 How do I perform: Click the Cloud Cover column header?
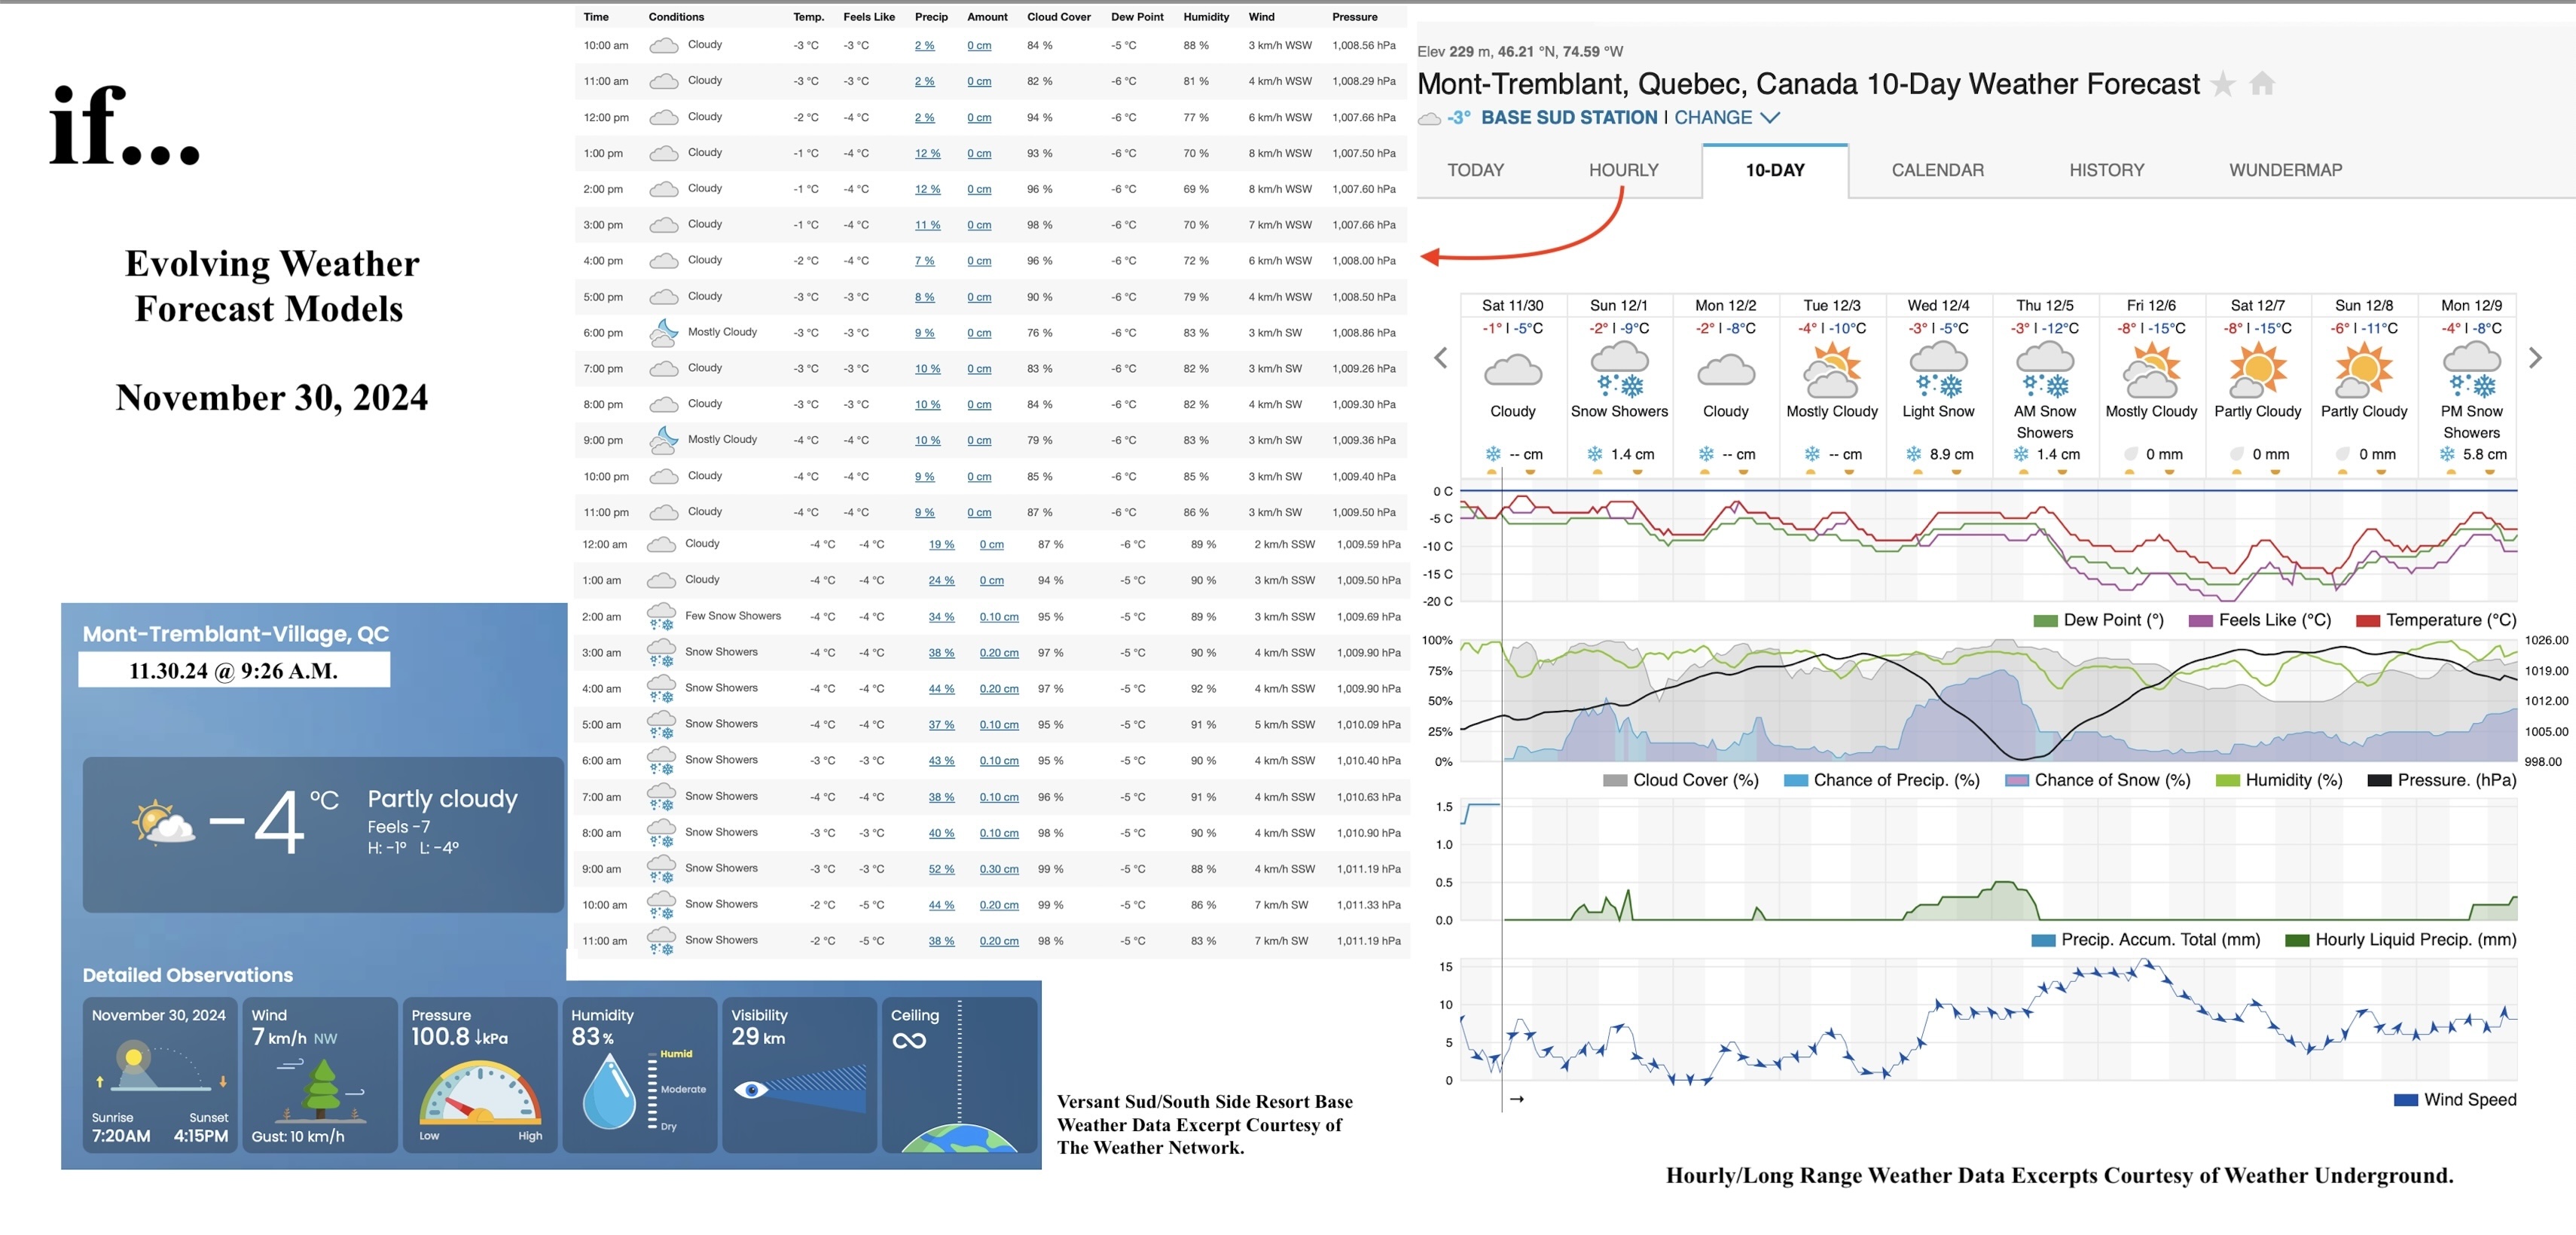click(x=1058, y=17)
